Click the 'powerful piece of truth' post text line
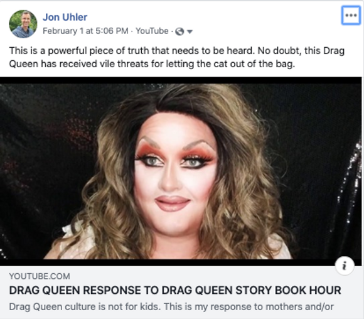The height and width of the screenshot is (319, 364). pos(176,51)
